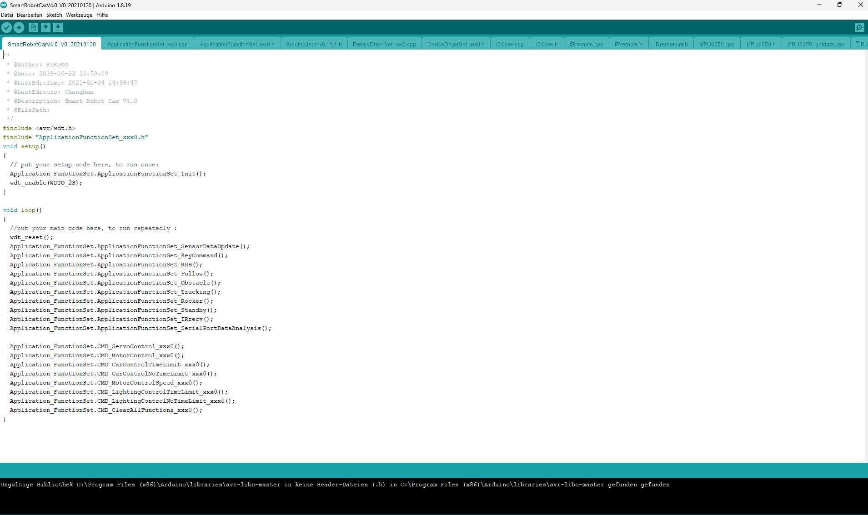868x515 pixels.
Task: Click the '@LastEditors: Changhua' line
Action: (x=50, y=92)
